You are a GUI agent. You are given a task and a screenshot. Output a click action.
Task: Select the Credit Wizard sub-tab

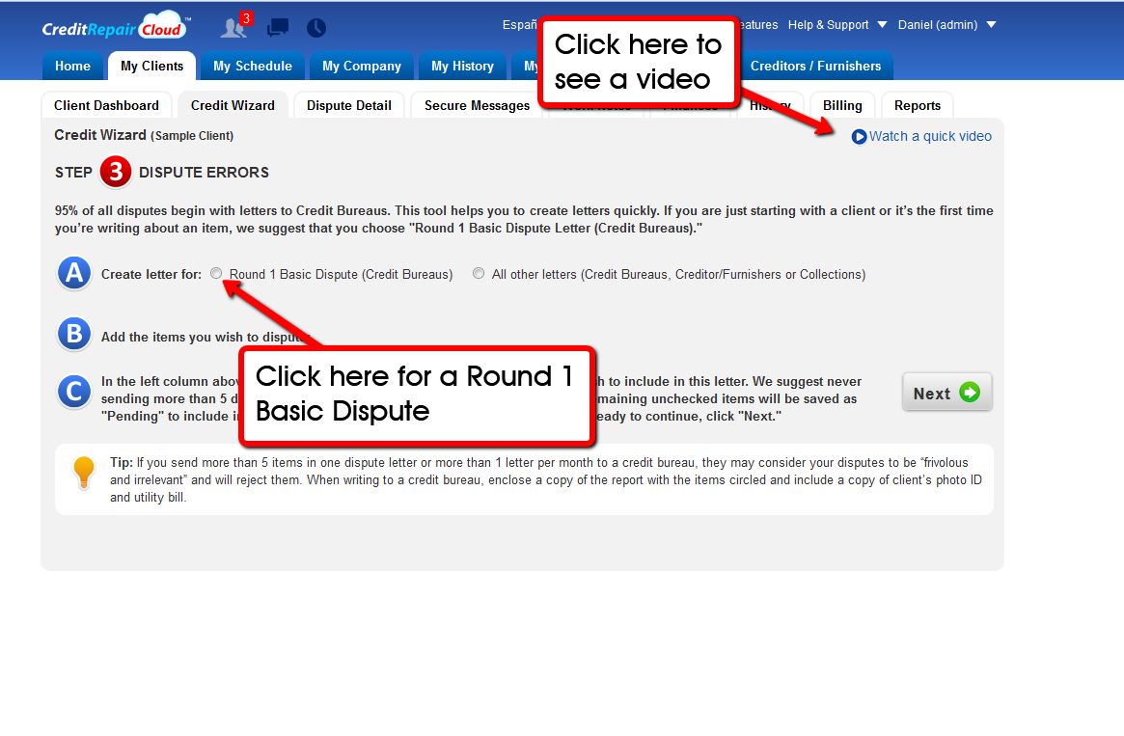coord(233,105)
